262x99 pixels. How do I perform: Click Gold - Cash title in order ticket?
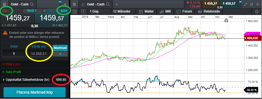20,4
